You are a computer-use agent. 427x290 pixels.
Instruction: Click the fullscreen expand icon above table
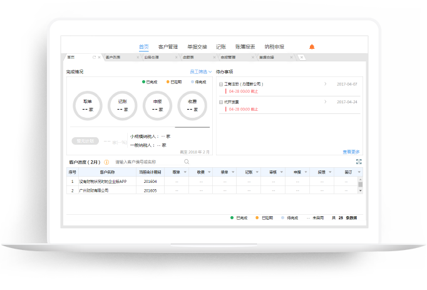click(x=359, y=162)
